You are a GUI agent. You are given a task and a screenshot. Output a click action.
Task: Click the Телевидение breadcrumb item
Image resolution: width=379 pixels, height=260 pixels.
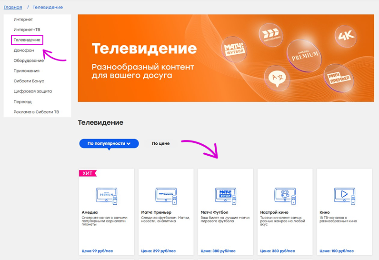(x=48, y=7)
